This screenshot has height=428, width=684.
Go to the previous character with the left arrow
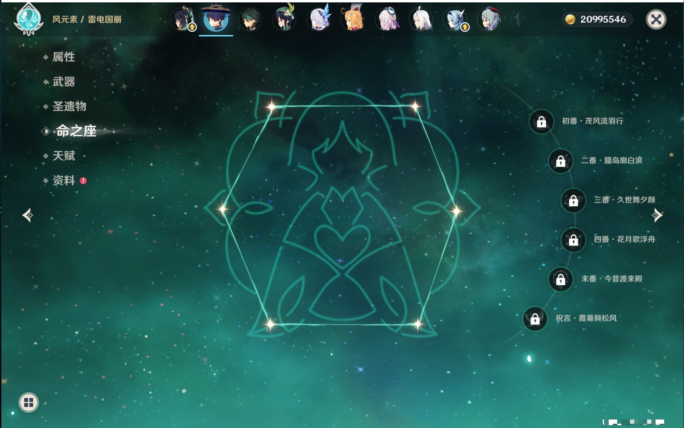coord(27,215)
